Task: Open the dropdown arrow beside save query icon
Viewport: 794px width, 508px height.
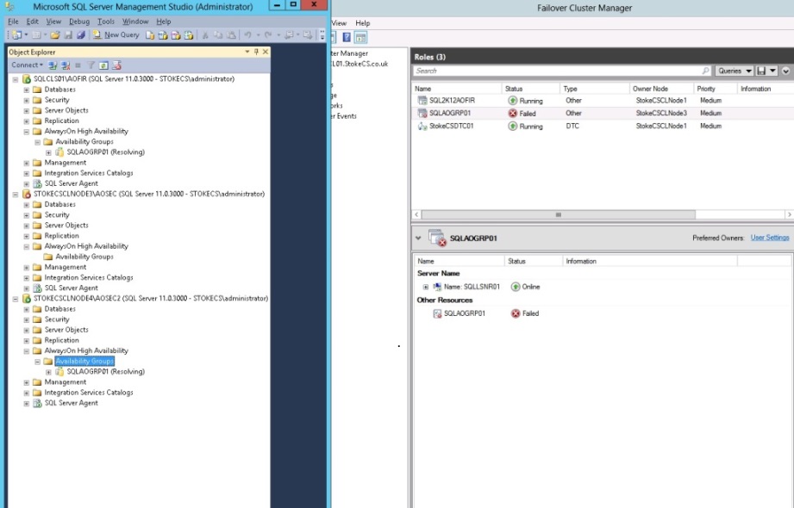Action: click(772, 71)
